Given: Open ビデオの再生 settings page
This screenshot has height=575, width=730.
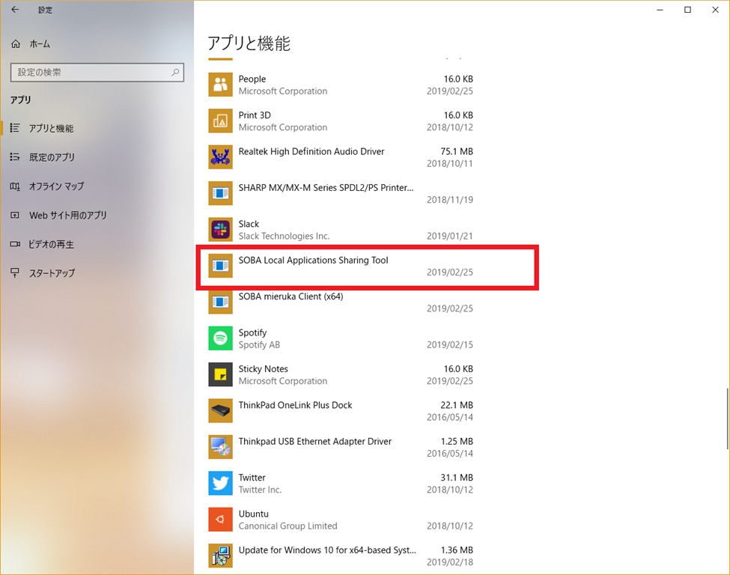Looking at the screenshot, I should click(51, 244).
